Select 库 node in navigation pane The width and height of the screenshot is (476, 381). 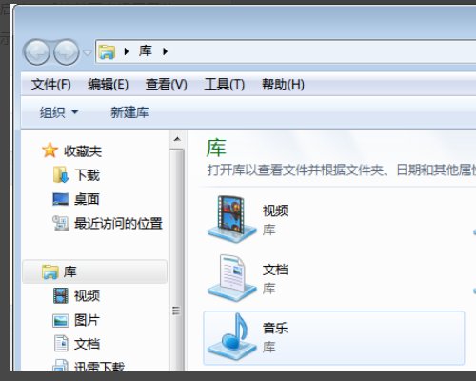94,271
